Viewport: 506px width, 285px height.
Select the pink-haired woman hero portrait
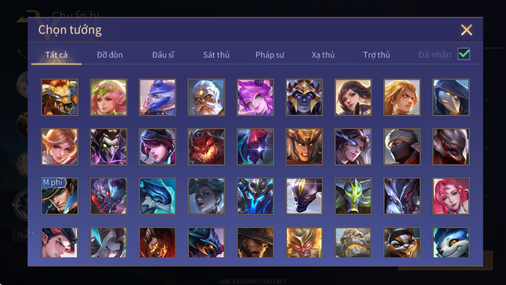[451, 196]
